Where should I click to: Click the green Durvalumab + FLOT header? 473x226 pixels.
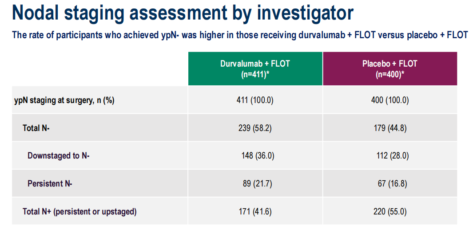point(255,69)
